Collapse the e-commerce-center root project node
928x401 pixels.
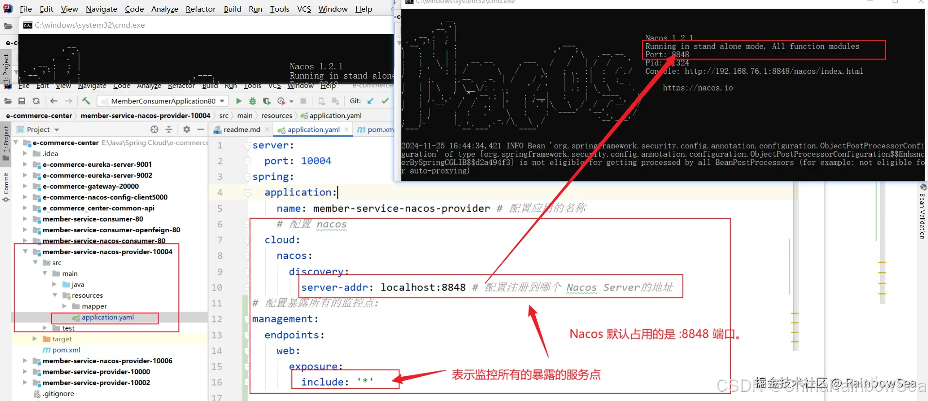point(16,143)
